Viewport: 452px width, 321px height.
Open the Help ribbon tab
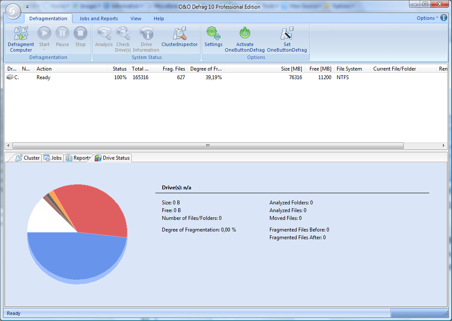tap(158, 19)
